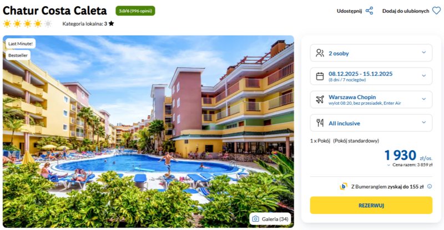Image resolution: width=444 pixels, height=230 pixels.
Task: Click the black star next to Kategoria lokalna
Action: 112,23
